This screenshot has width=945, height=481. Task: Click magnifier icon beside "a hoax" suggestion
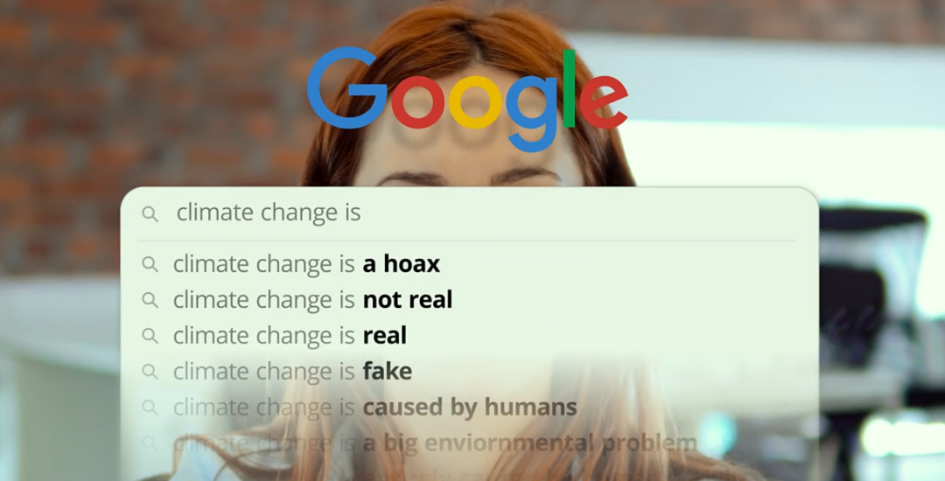(150, 264)
